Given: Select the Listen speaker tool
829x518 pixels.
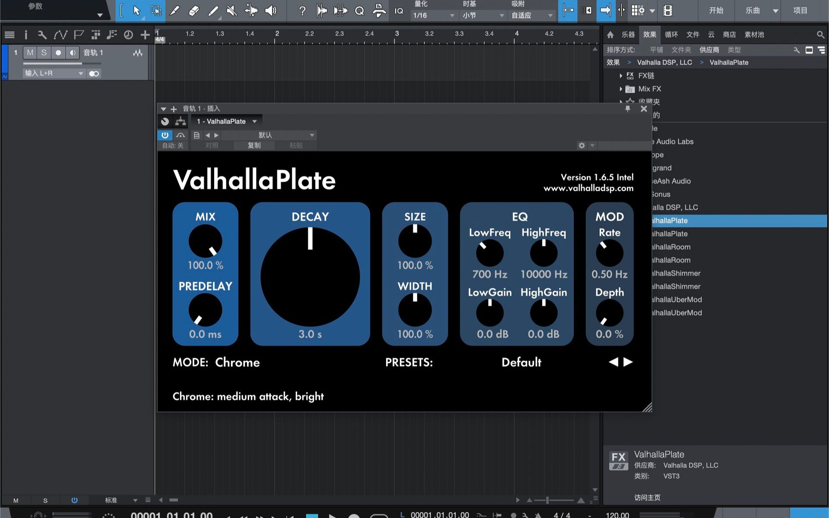Looking at the screenshot, I should point(271,10).
